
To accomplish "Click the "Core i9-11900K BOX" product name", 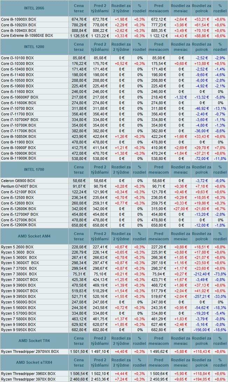I will pos(19,158).
